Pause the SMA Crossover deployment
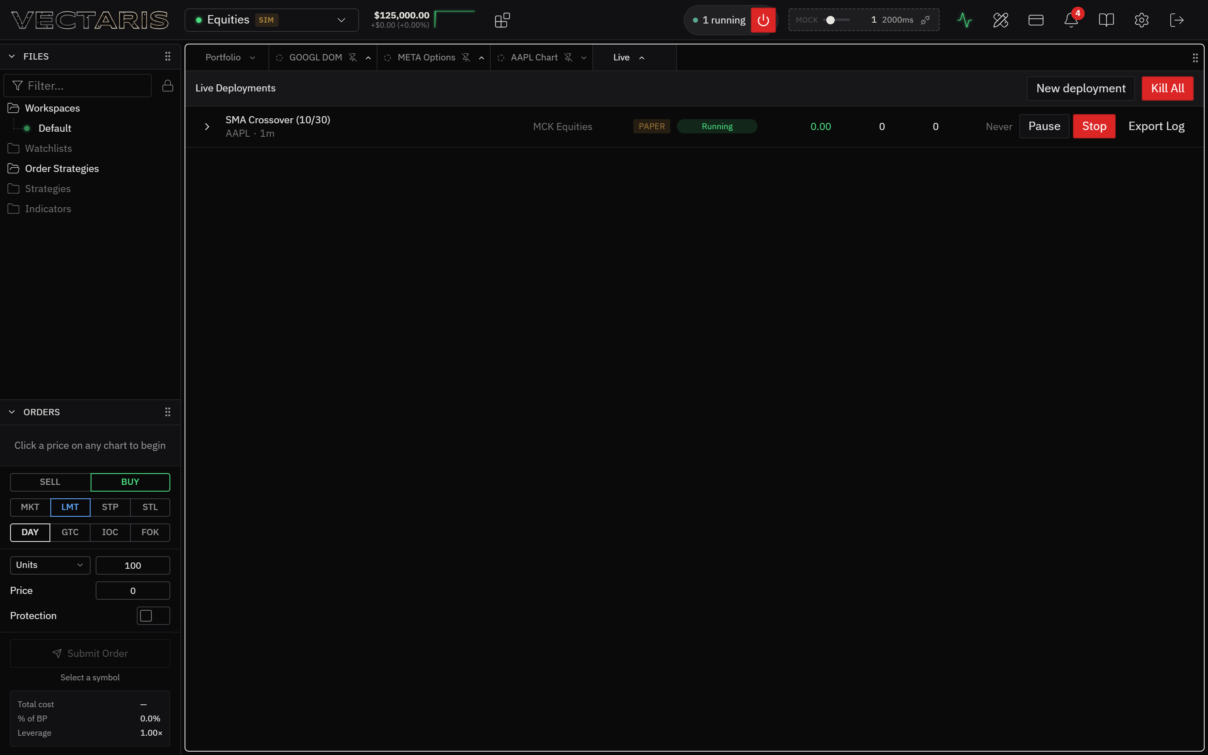The width and height of the screenshot is (1208, 755). (1044, 126)
